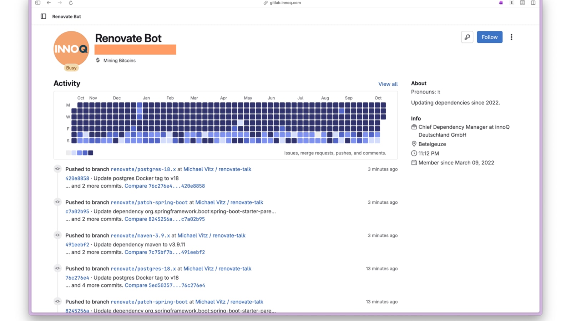This screenshot has height=321, width=571.
Task: Click the middle square of the activity legend
Action: click(x=80, y=153)
